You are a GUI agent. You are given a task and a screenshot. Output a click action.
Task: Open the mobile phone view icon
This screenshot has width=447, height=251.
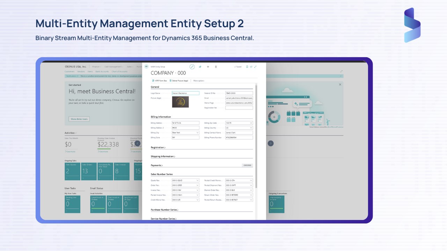pos(248,67)
